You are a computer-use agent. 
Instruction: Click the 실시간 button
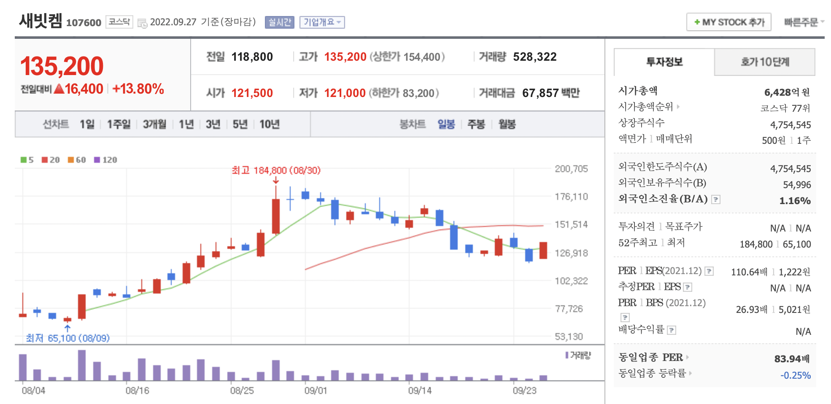pos(280,22)
